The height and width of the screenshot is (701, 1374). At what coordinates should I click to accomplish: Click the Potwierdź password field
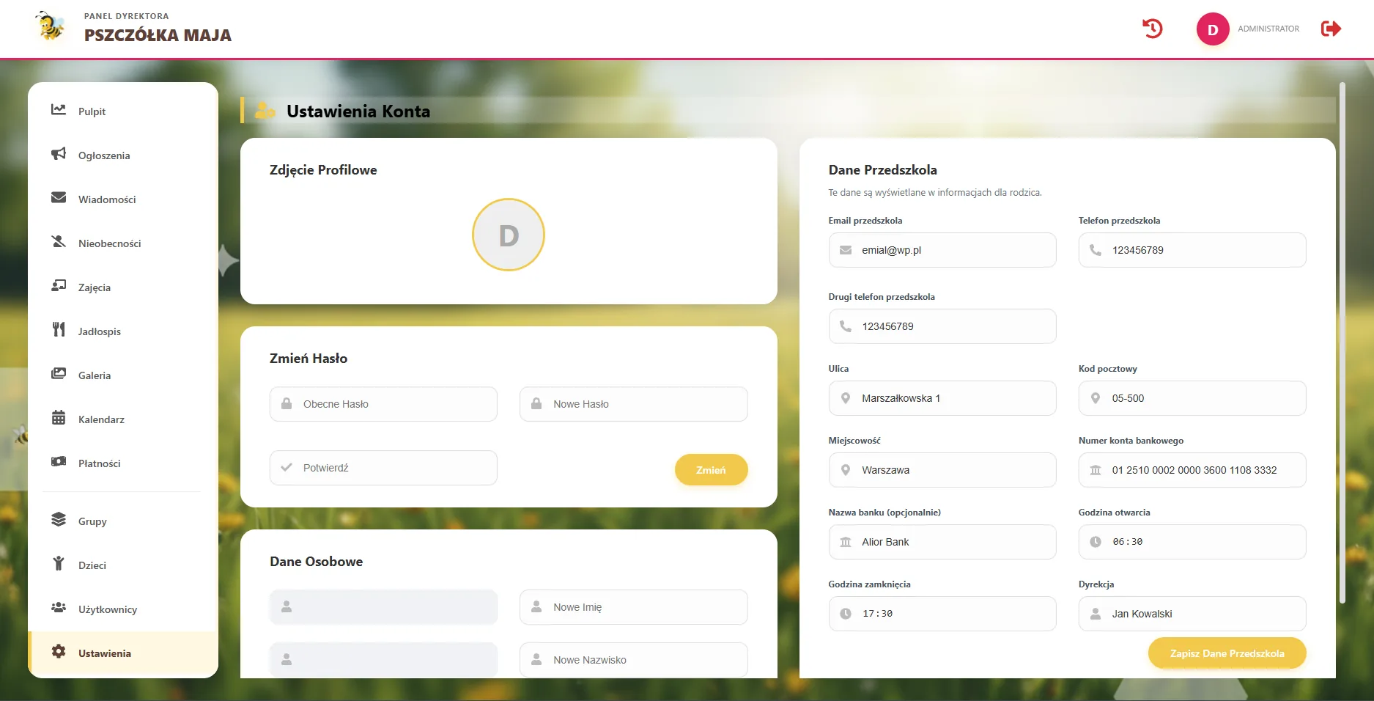[x=383, y=468]
